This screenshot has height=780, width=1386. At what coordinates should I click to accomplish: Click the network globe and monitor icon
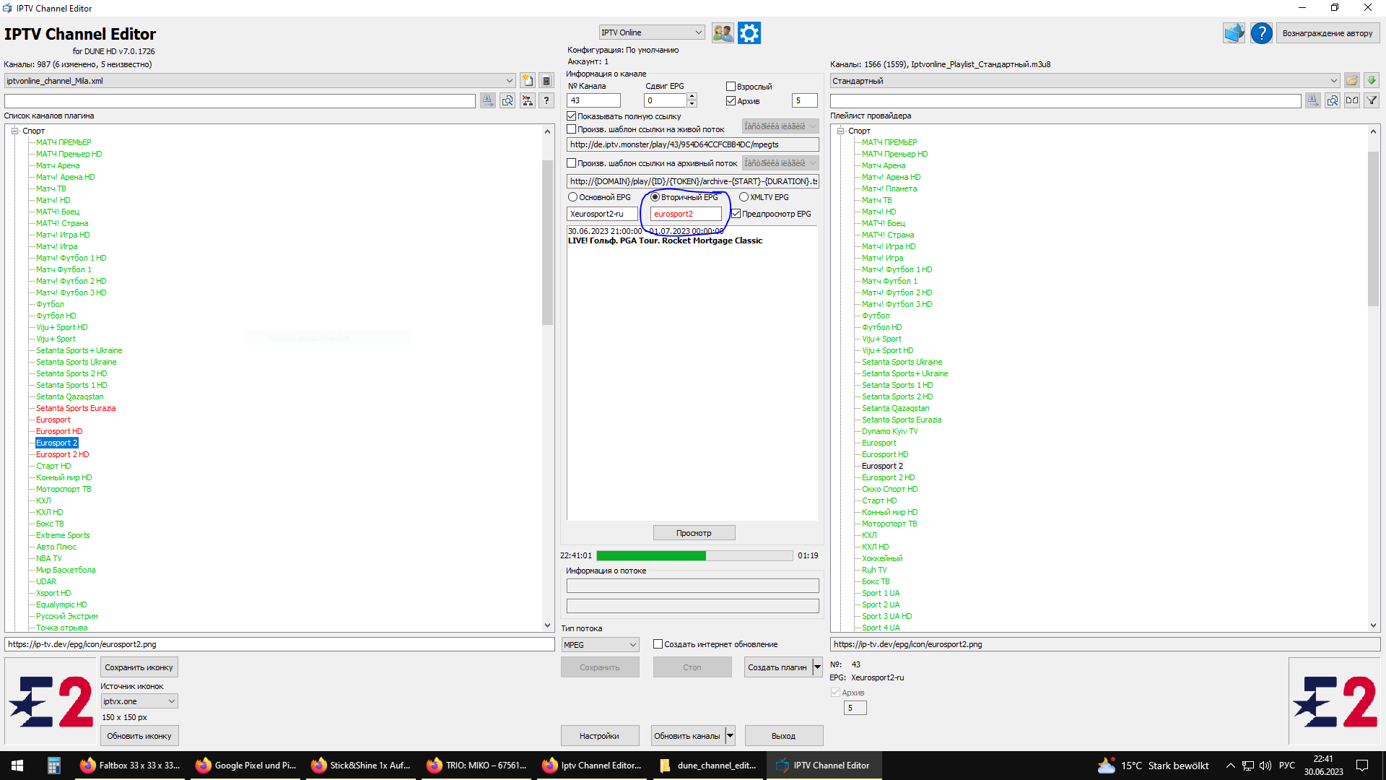tap(1234, 33)
